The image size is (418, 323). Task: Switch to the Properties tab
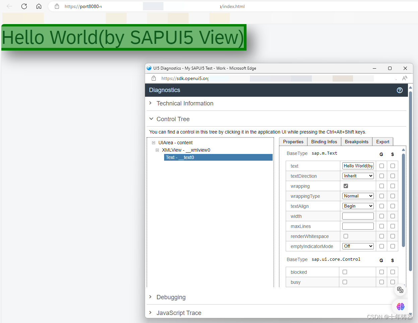(x=293, y=142)
